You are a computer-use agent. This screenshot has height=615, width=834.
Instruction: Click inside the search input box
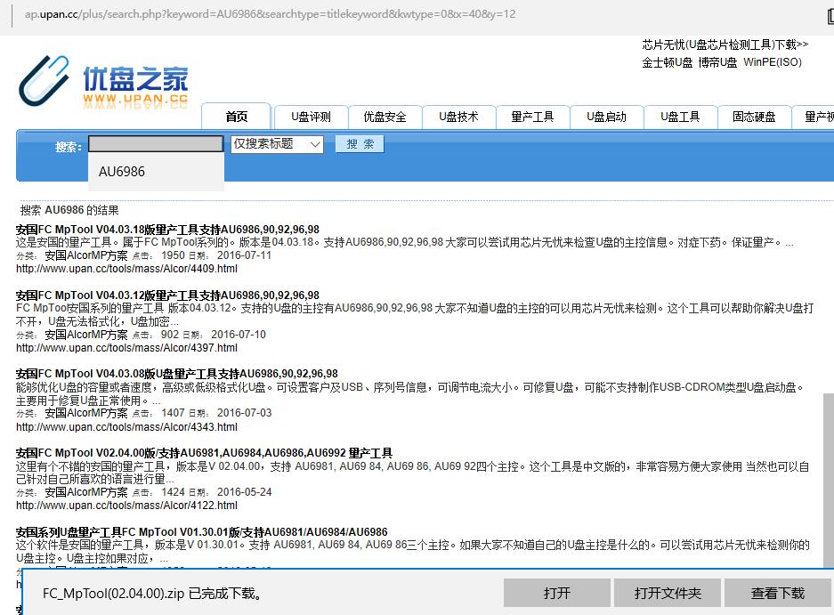156,143
